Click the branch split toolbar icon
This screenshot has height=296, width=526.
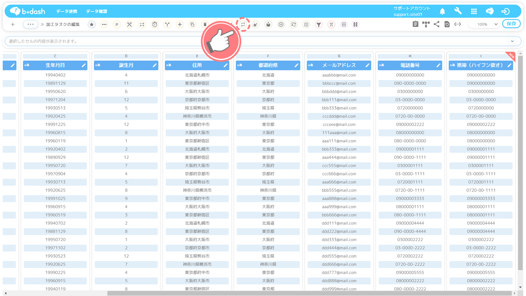(x=167, y=24)
